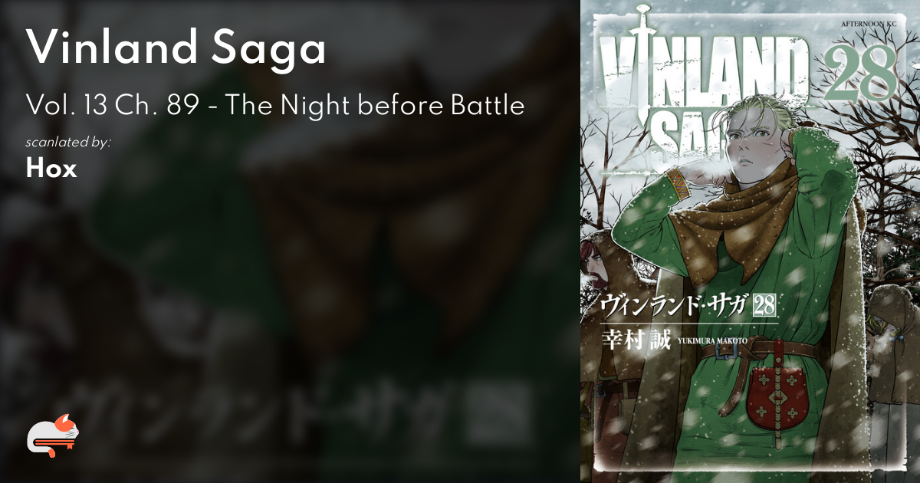Open the Vinland Saga title heading
The image size is (920, 483).
click(x=176, y=50)
